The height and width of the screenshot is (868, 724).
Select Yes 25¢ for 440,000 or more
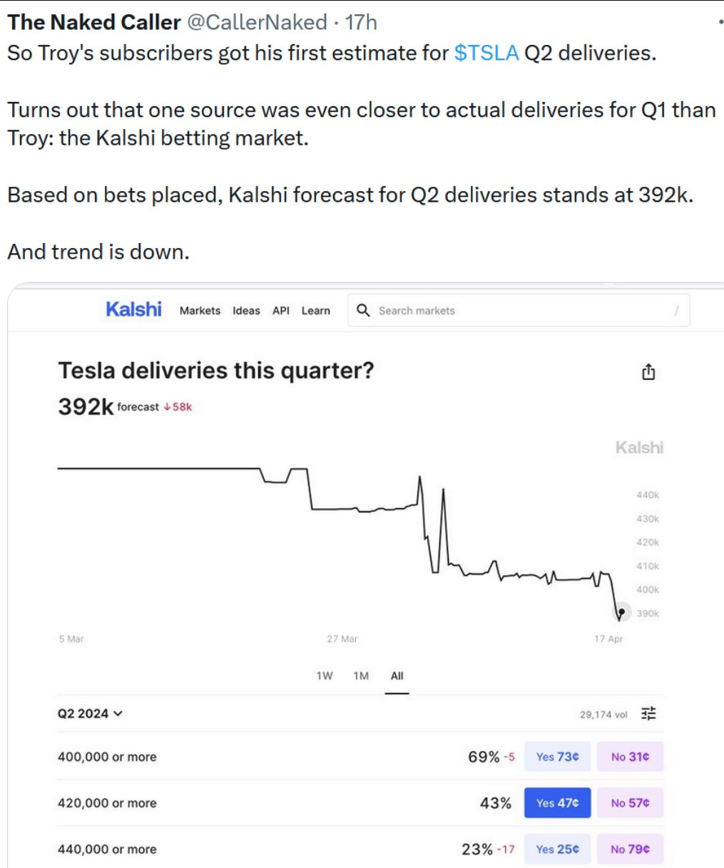click(x=557, y=849)
